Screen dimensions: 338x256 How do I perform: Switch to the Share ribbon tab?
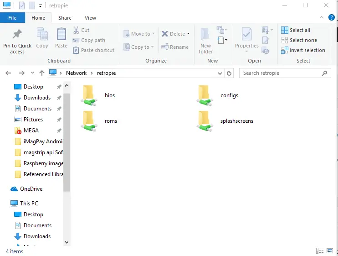click(65, 18)
